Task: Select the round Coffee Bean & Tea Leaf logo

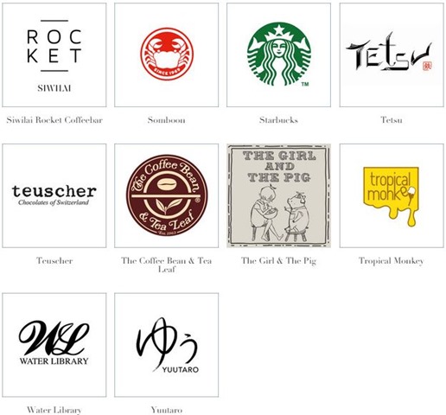Action: click(x=167, y=195)
